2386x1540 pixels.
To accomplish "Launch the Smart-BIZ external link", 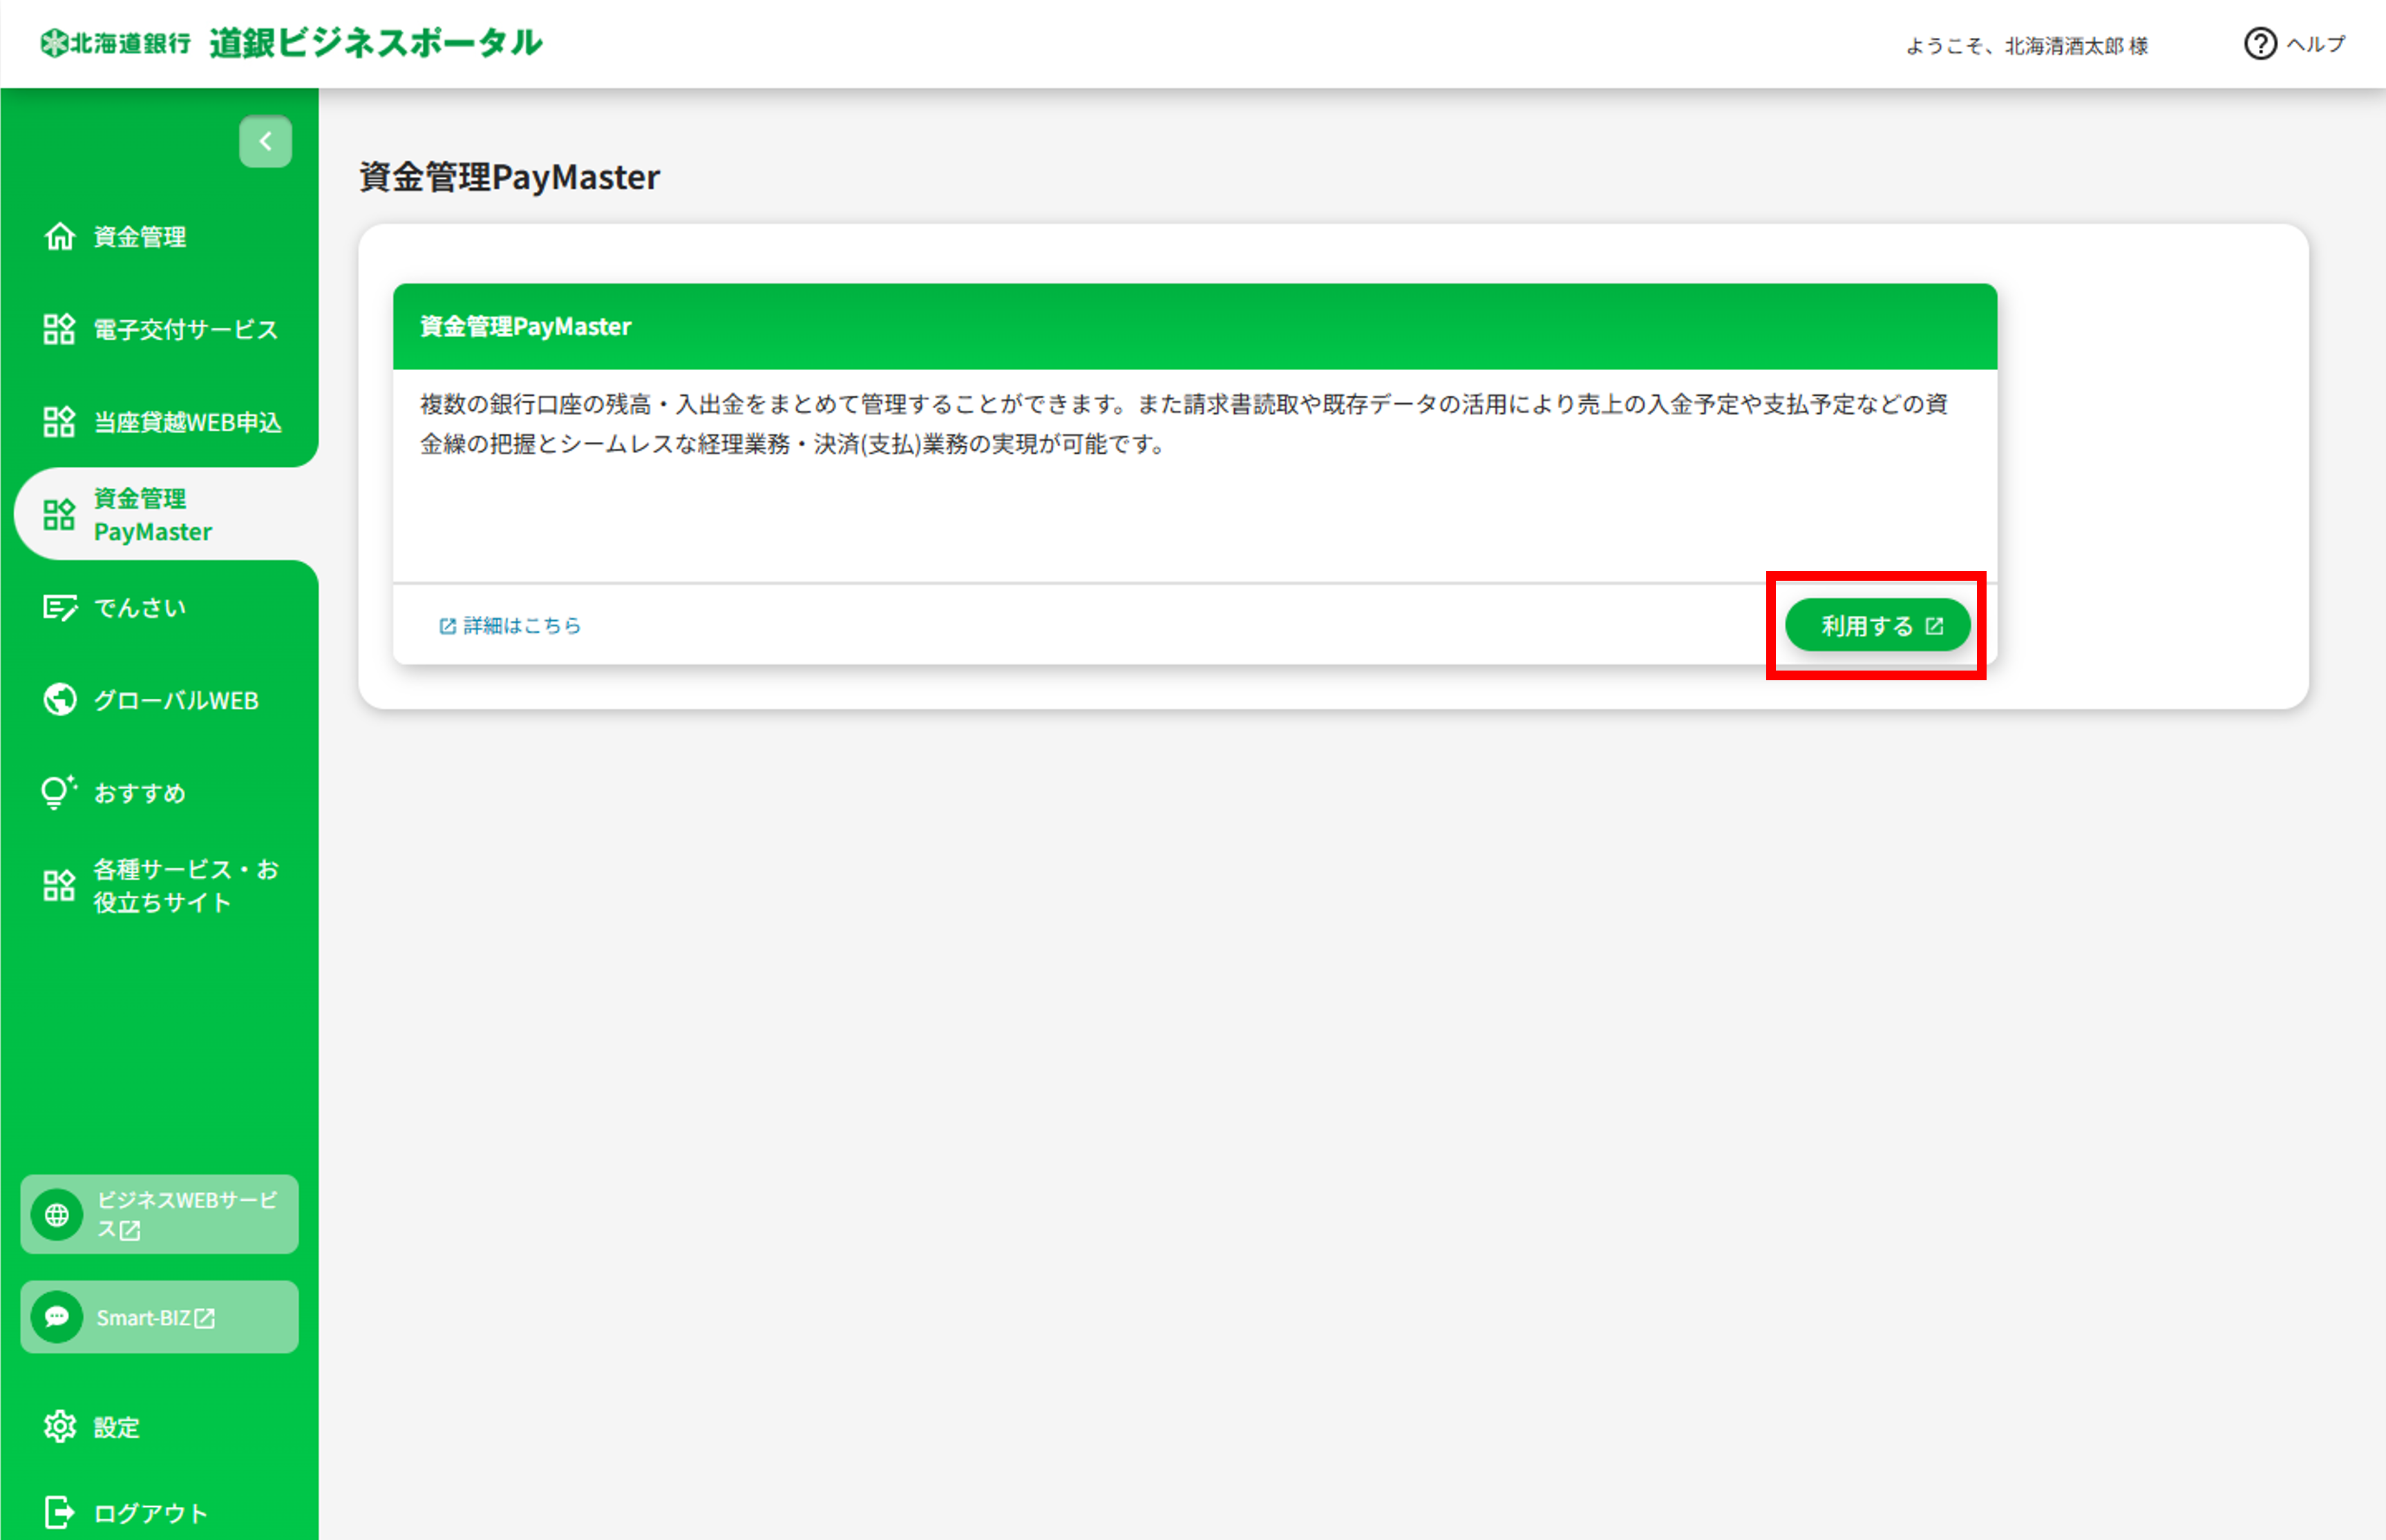I will (x=160, y=1317).
